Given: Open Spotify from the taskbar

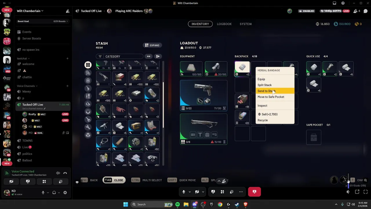Looking at the screenshot, I should [177, 204].
